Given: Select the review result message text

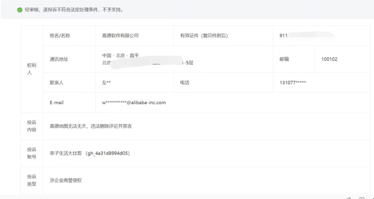Looking at the screenshot, I should (74, 10).
